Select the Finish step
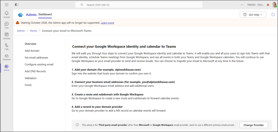278x132 pixels. click(28, 85)
